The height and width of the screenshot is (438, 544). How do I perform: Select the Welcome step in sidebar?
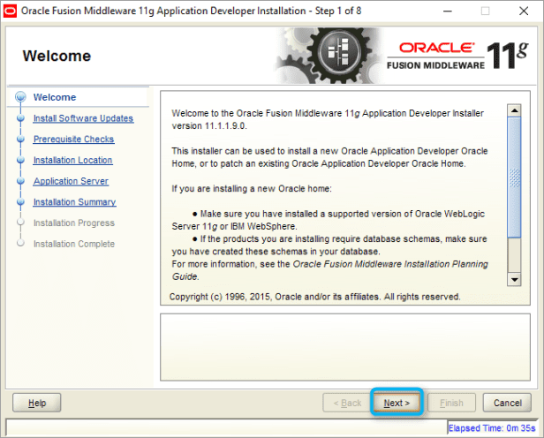(55, 97)
